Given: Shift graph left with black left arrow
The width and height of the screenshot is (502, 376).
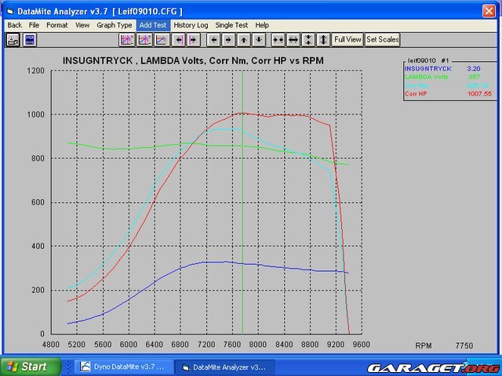Looking at the screenshot, I should pos(213,39).
